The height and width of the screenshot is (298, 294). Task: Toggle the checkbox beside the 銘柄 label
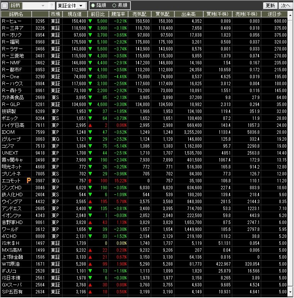[x=5, y=6]
